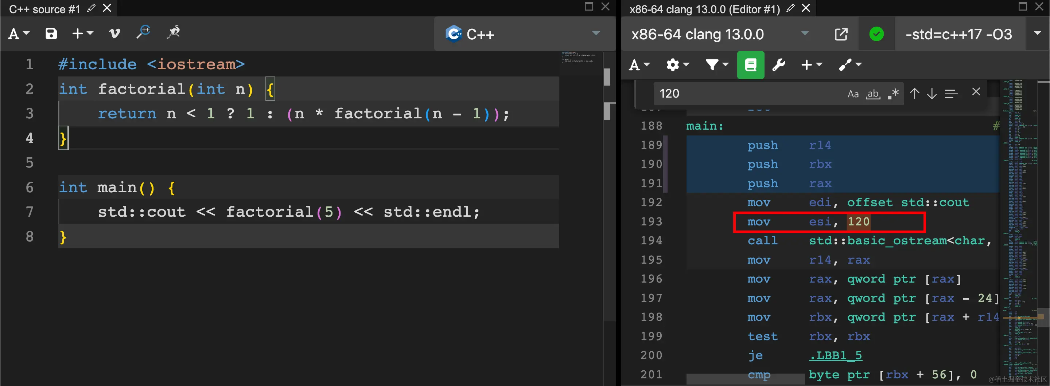1050x386 pixels.
Task: Click assembly line mov esi, 120
Action: [809, 222]
